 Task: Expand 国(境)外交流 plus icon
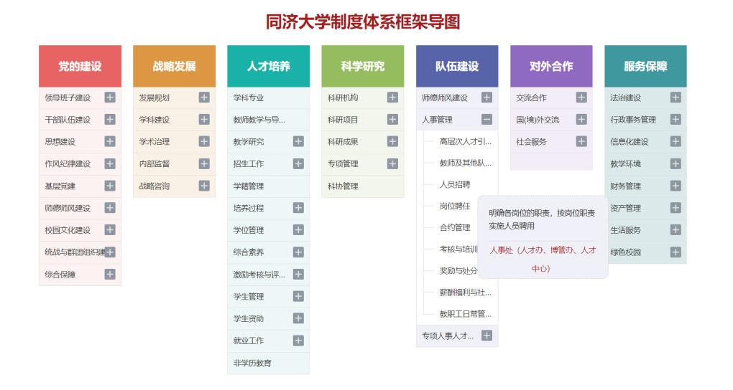point(581,120)
